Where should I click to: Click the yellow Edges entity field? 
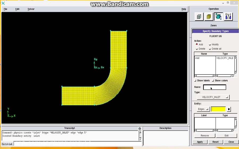point(218,109)
